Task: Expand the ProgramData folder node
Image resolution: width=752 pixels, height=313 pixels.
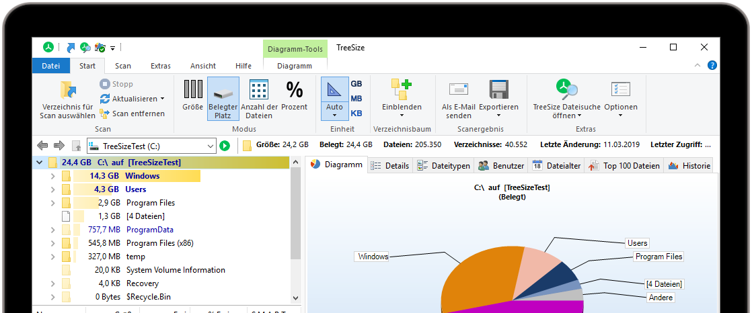Action: pyautogui.click(x=52, y=230)
